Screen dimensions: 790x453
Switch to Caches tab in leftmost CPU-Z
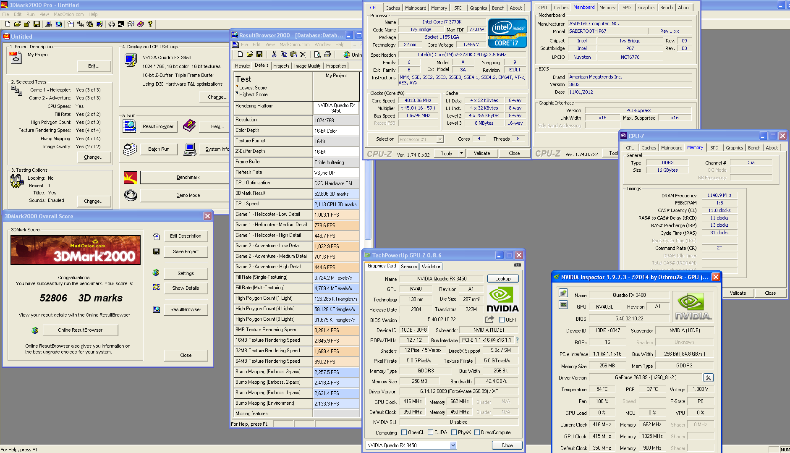(x=392, y=8)
